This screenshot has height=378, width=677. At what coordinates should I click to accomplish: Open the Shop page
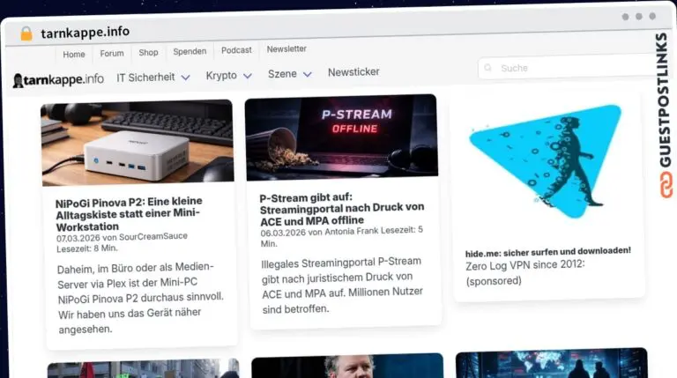tap(148, 53)
